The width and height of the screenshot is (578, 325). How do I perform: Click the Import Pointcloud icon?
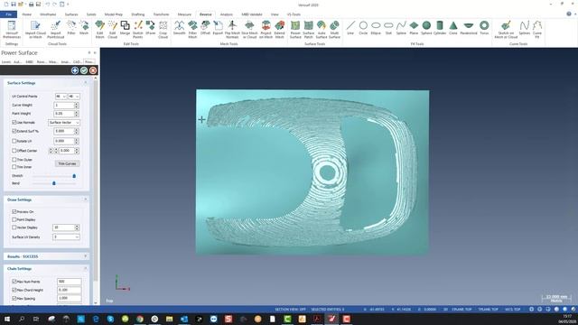(56, 29)
